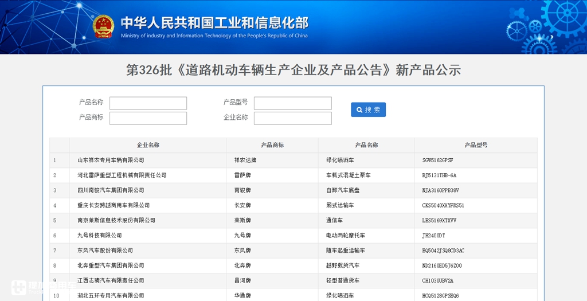Click 车载式混凝土泵车 product name
Image resolution: width=587 pixels, height=301 pixels.
(349, 175)
